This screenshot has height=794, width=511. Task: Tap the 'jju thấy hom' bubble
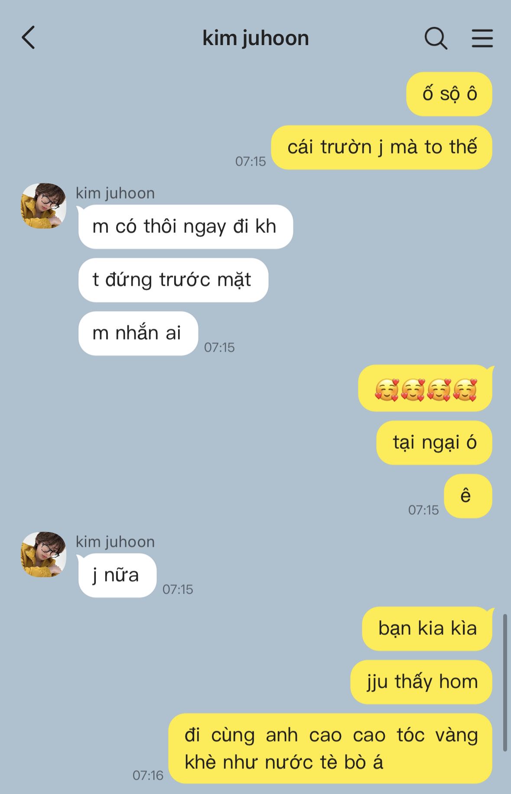(x=421, y=682)
